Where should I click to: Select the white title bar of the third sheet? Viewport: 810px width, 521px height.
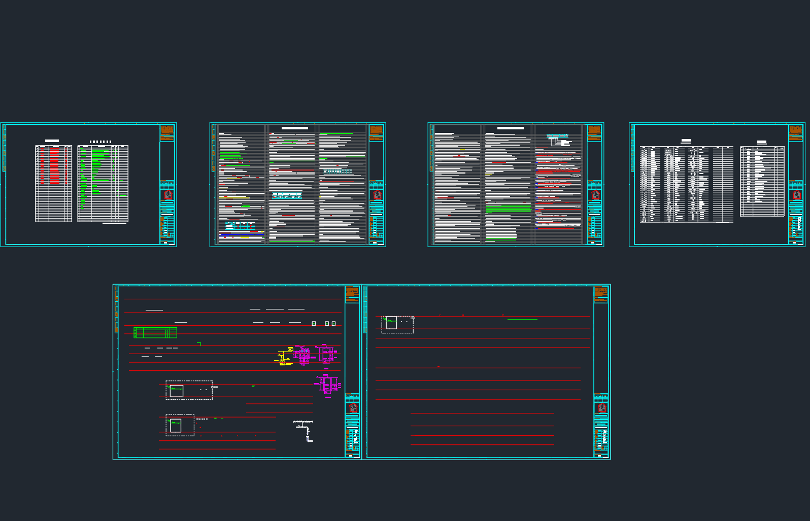coord(511,128)
